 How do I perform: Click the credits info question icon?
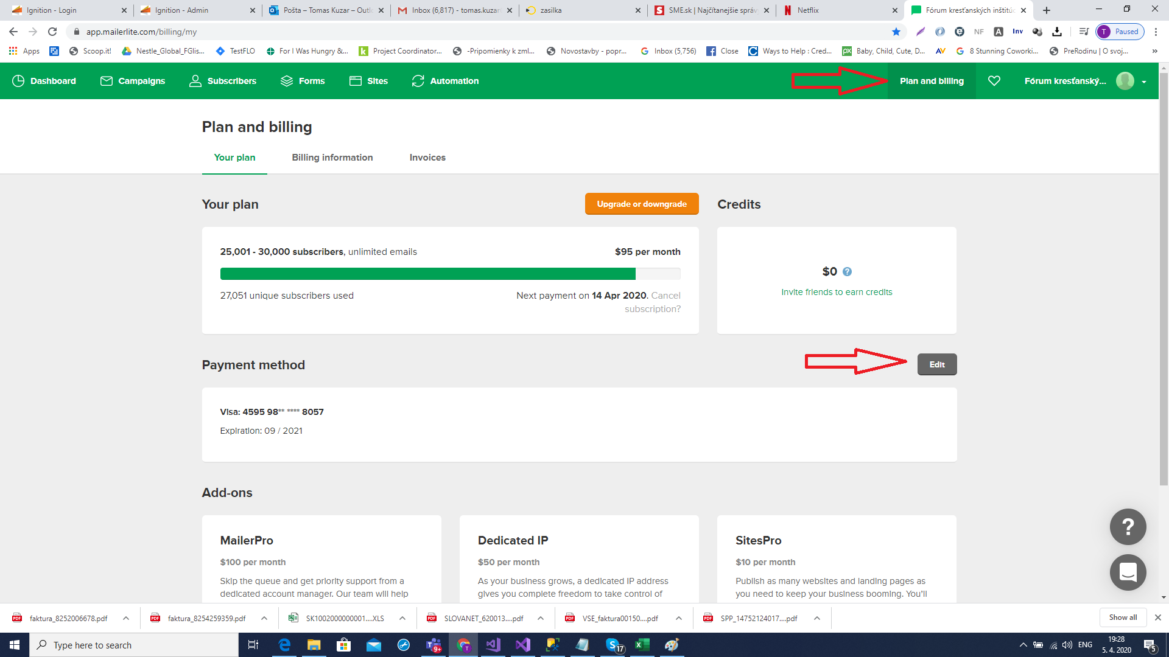pos(847,272)
